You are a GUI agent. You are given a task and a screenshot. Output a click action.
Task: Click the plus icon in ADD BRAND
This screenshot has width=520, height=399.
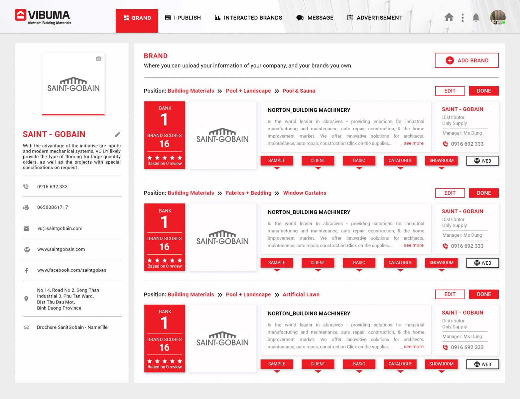(x=450, y=60)
